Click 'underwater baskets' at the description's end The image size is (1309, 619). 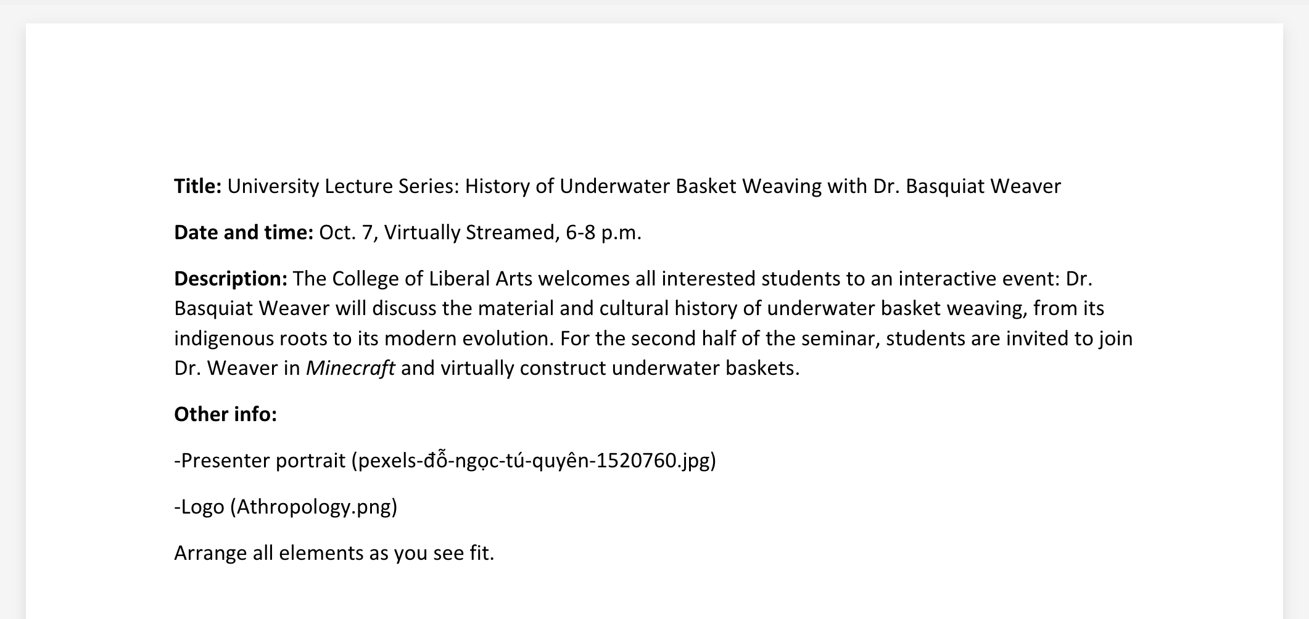(x=705, y=368)
